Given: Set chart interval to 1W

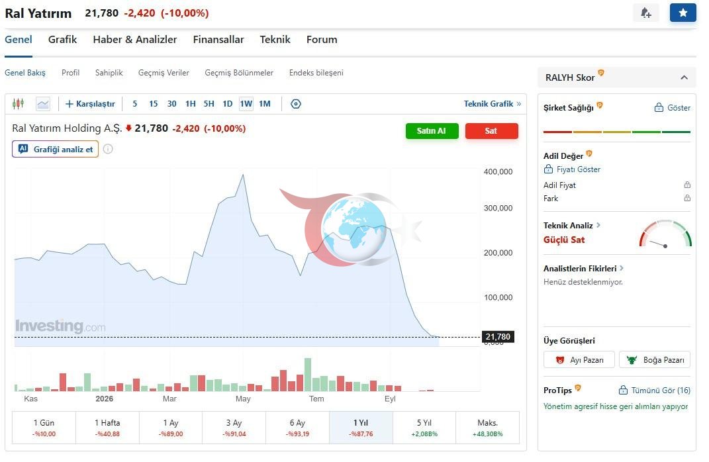Looking at the screenshot, I should [246, 104].
